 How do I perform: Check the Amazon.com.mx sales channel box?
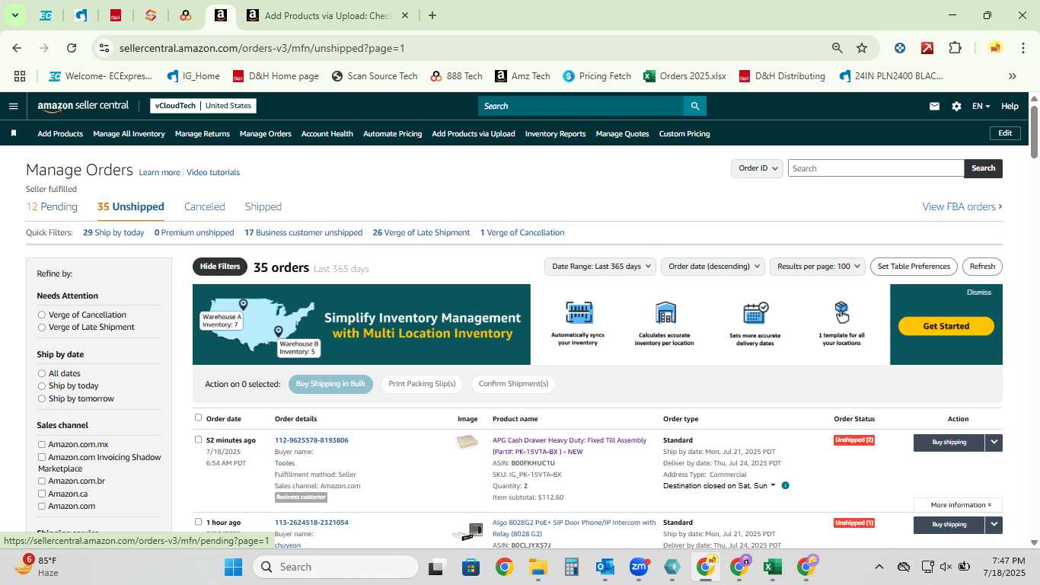click(42, 444)
